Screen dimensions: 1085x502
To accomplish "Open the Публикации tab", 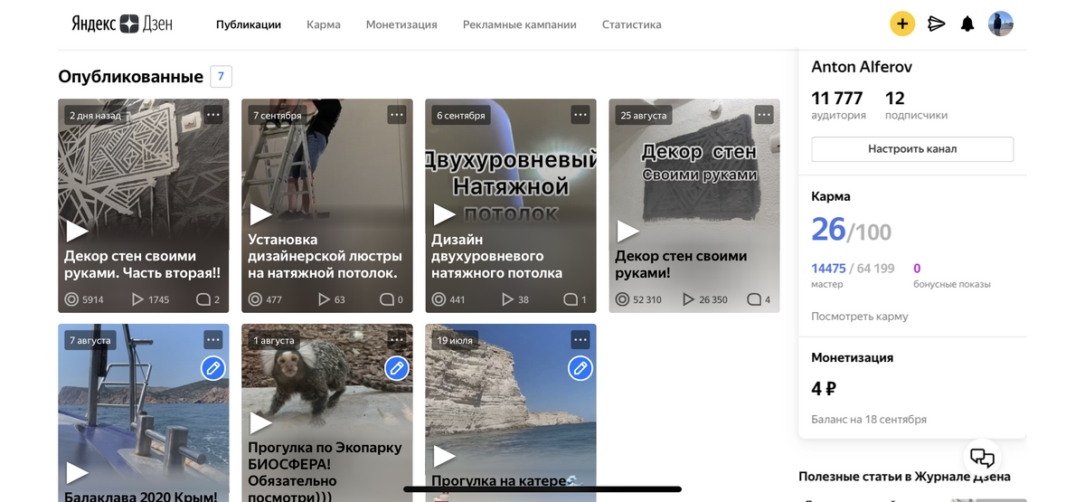I will pos(249,24).
